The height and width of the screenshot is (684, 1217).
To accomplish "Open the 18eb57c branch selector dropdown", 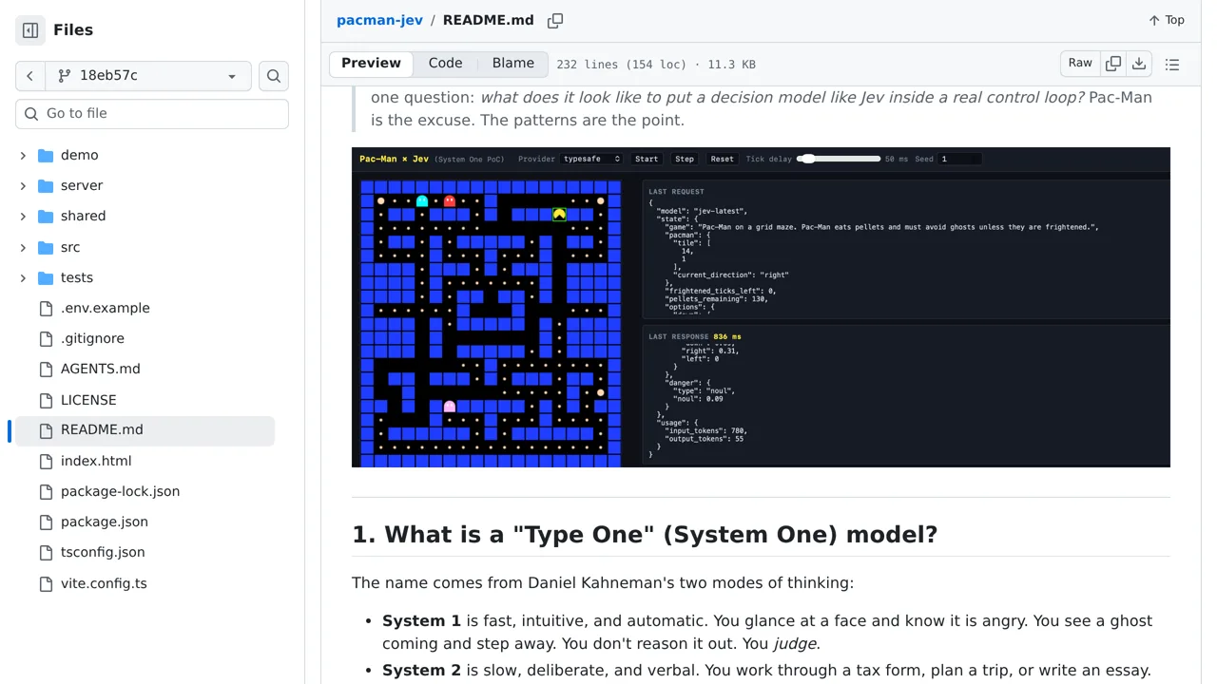I will 147,76.
